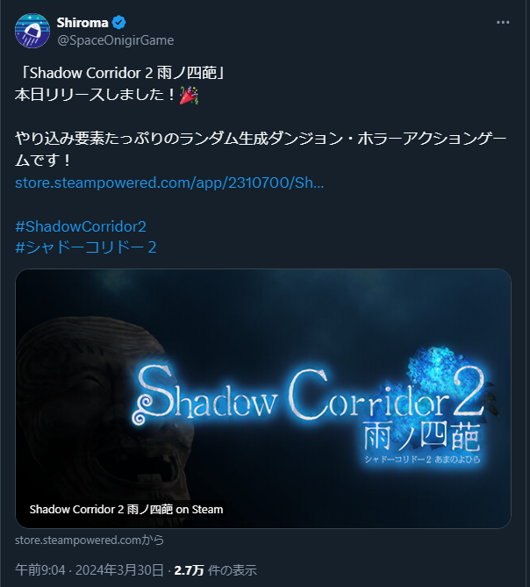This screenshot has width=530, height=587.
Task: Open the #ShadowCorridor2 hashtag
Action: pyautogui.click(x=81, y=226)
